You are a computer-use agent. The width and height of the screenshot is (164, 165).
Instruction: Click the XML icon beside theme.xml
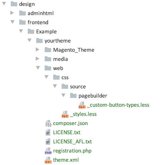coord(48,160)
